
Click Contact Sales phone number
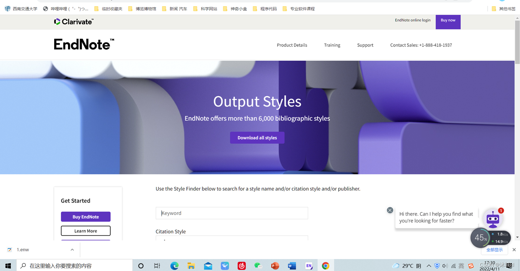pos(421,45)
